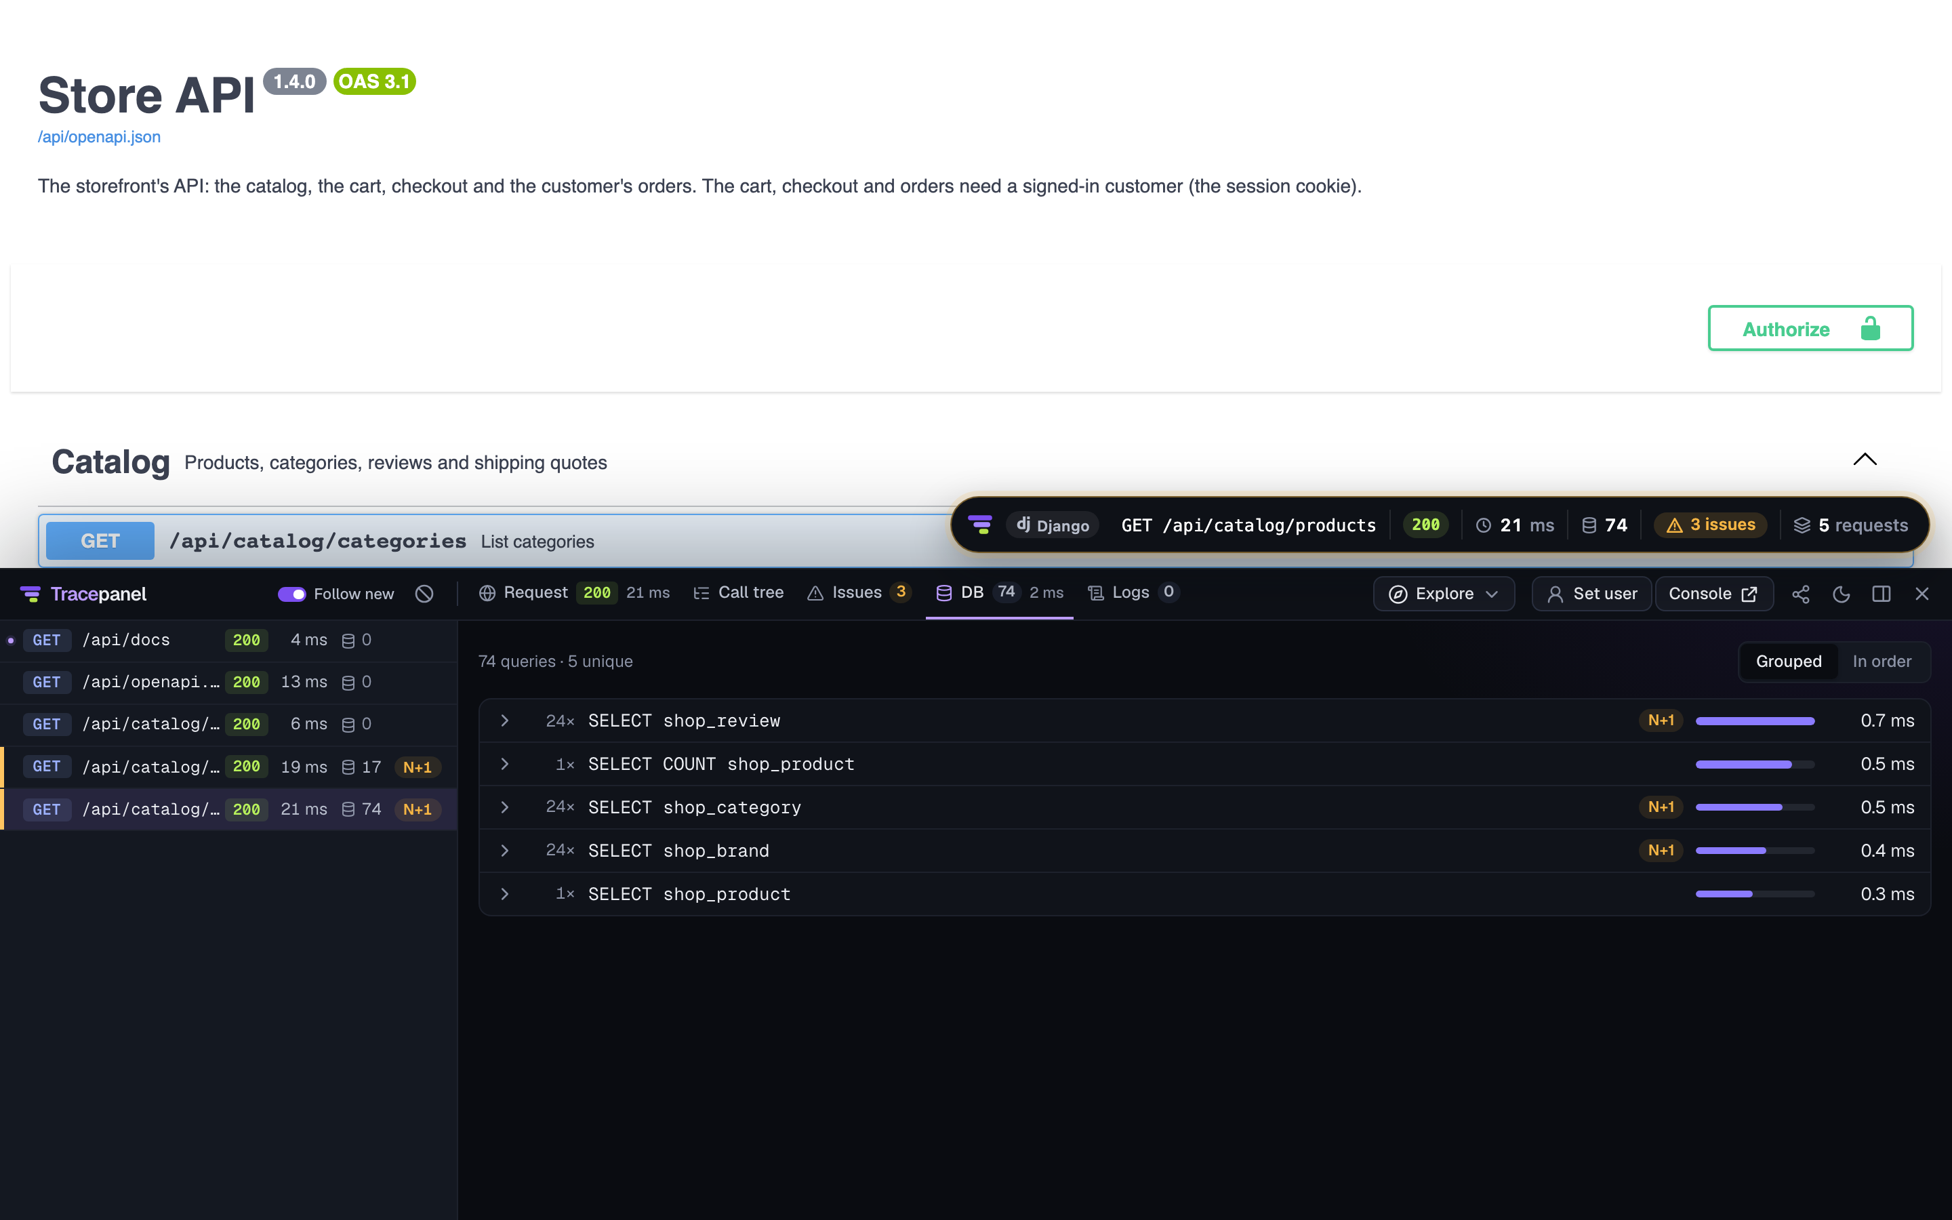This screenshot has width=1952, height=1220.
Task: Click the clear requests (ban) icon
Action: click(x=424, y=594)
